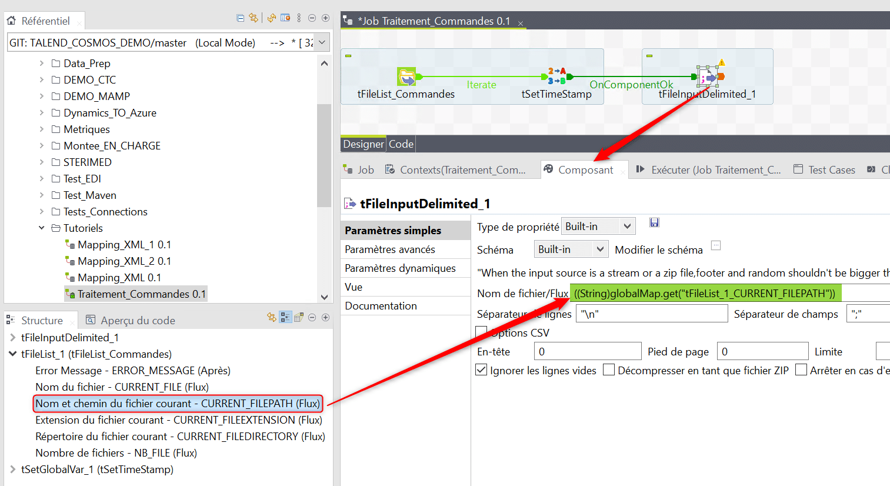
Task: Enable the Options CSV checkbox
Action: point(481,332)
